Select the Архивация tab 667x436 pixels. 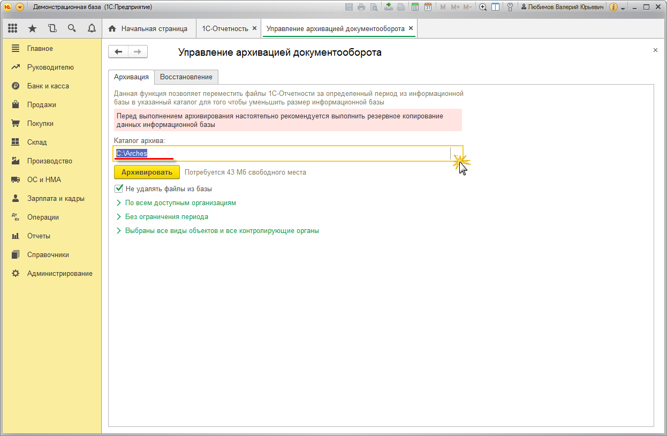click(x=131, y=77)
